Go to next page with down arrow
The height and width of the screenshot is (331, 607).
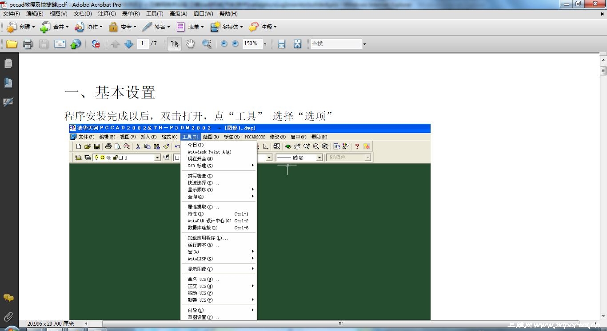[129, 44]
